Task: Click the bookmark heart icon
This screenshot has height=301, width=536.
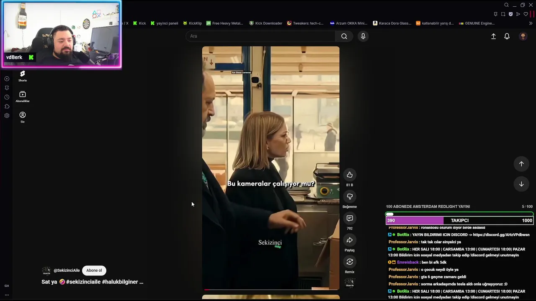Action: click(x=526, y=14)
